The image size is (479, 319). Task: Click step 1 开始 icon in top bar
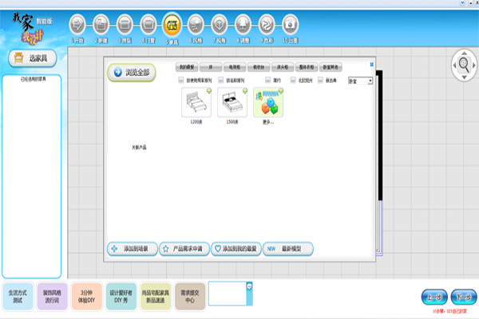[77, 26]
